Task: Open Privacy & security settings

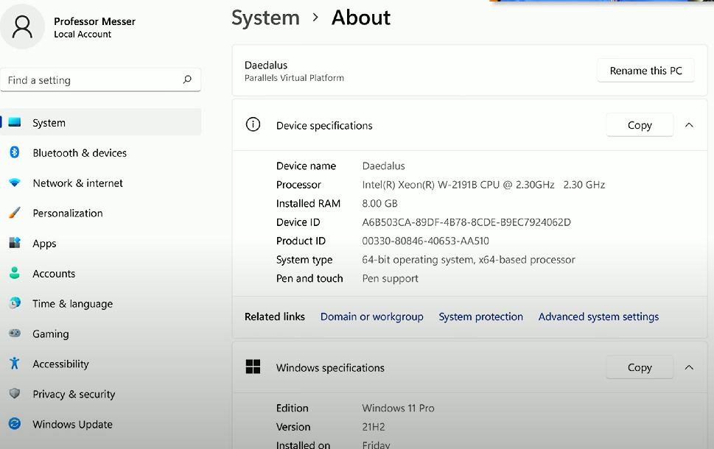Action: tap(101, 394)
